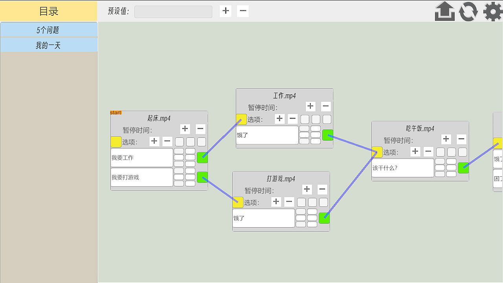Image resolution: width=503 pixels, height=283 pixels.
Task: Click minus button next to 预设值 field
Action: pyautogui.click(x=243, y=11)
